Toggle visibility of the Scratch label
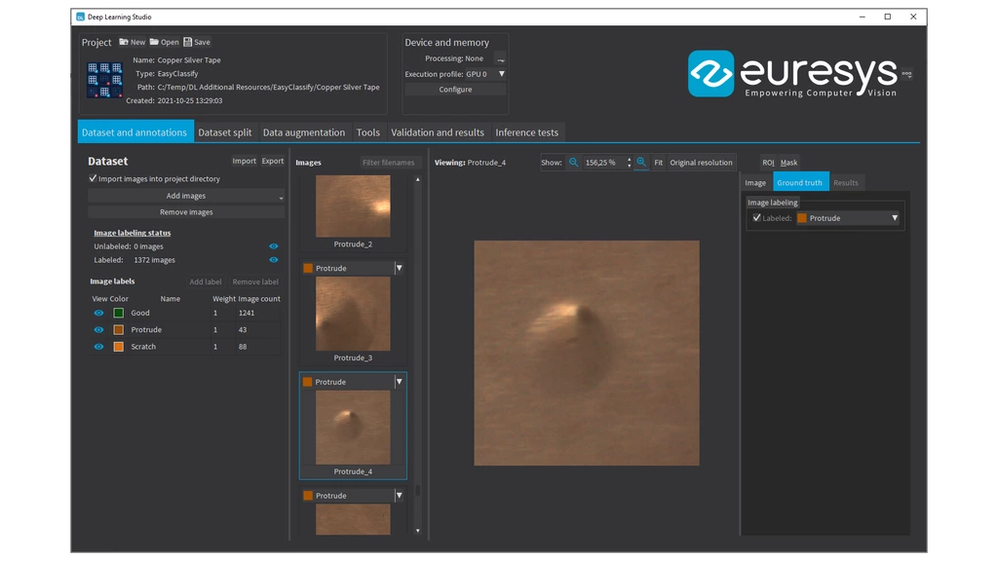 (x=97, y=346)
